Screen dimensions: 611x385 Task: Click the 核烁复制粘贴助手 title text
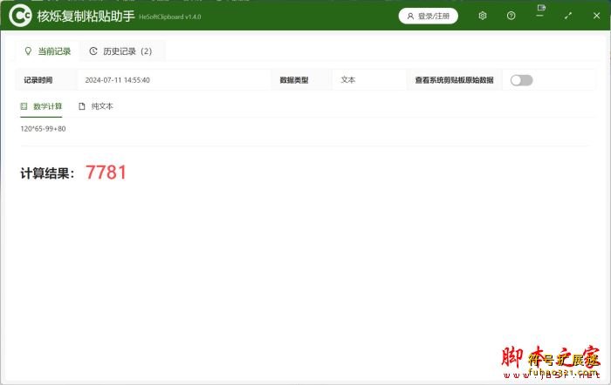pyautogui.click(x=86, y=16)
